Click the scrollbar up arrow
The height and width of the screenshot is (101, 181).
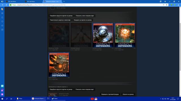(x=180, y=8)
